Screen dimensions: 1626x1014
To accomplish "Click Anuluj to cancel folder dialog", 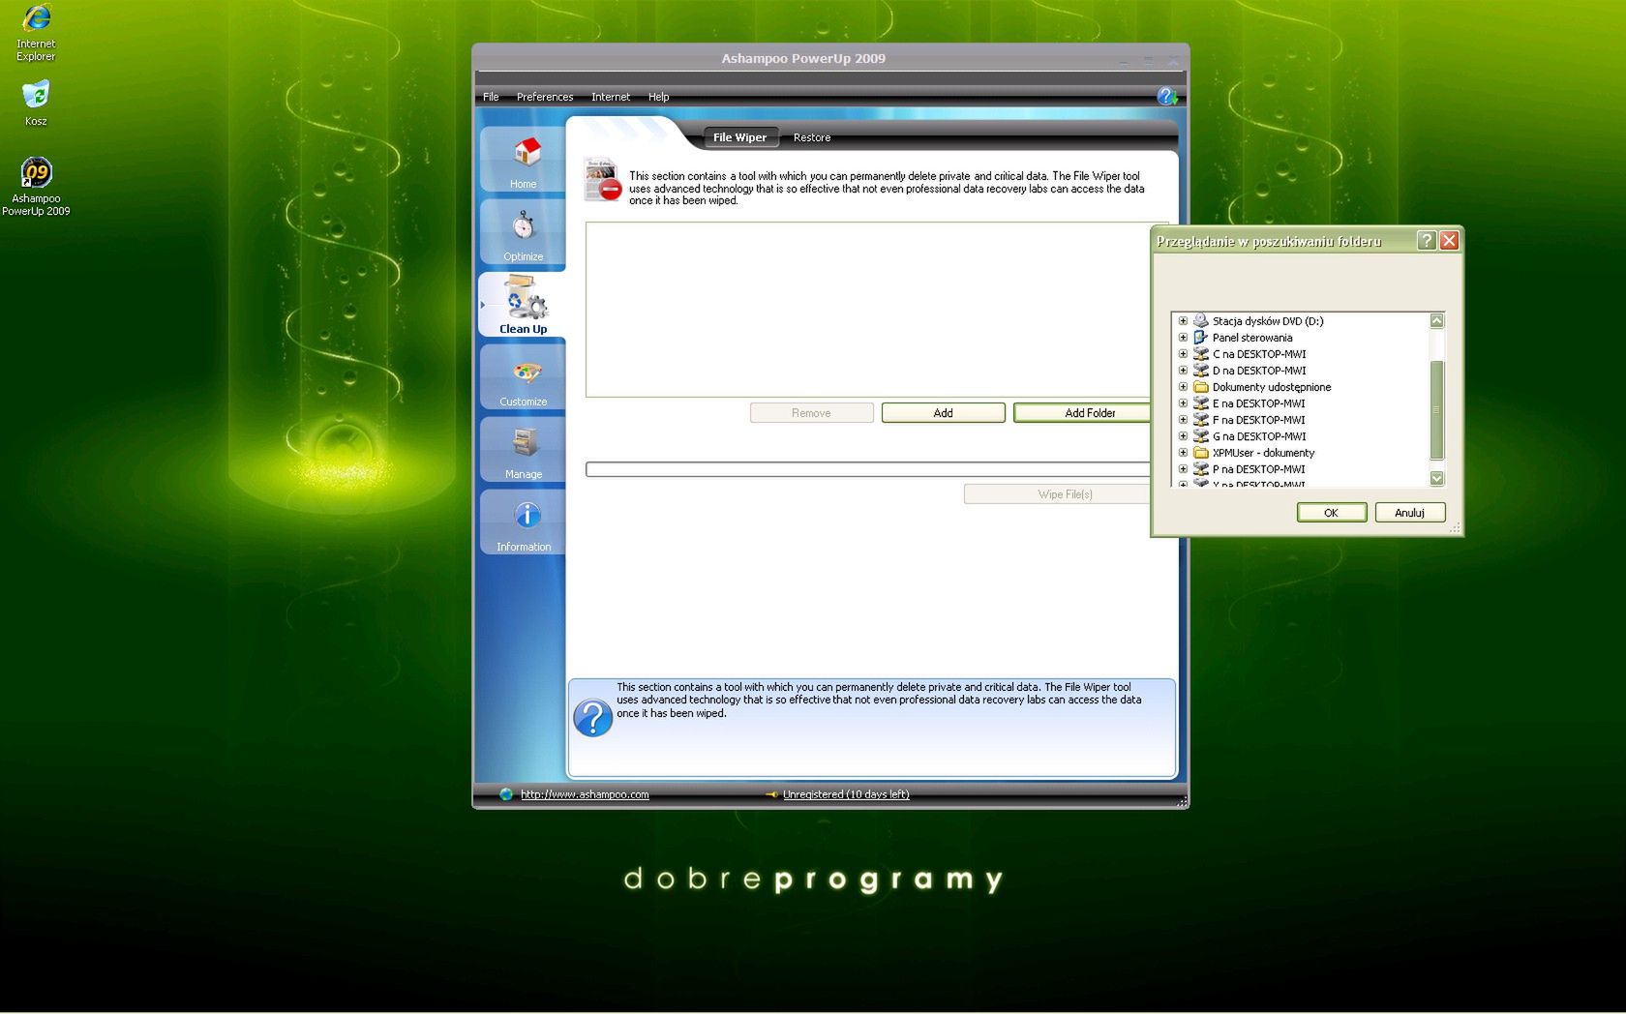I will tap(1409, 513).
